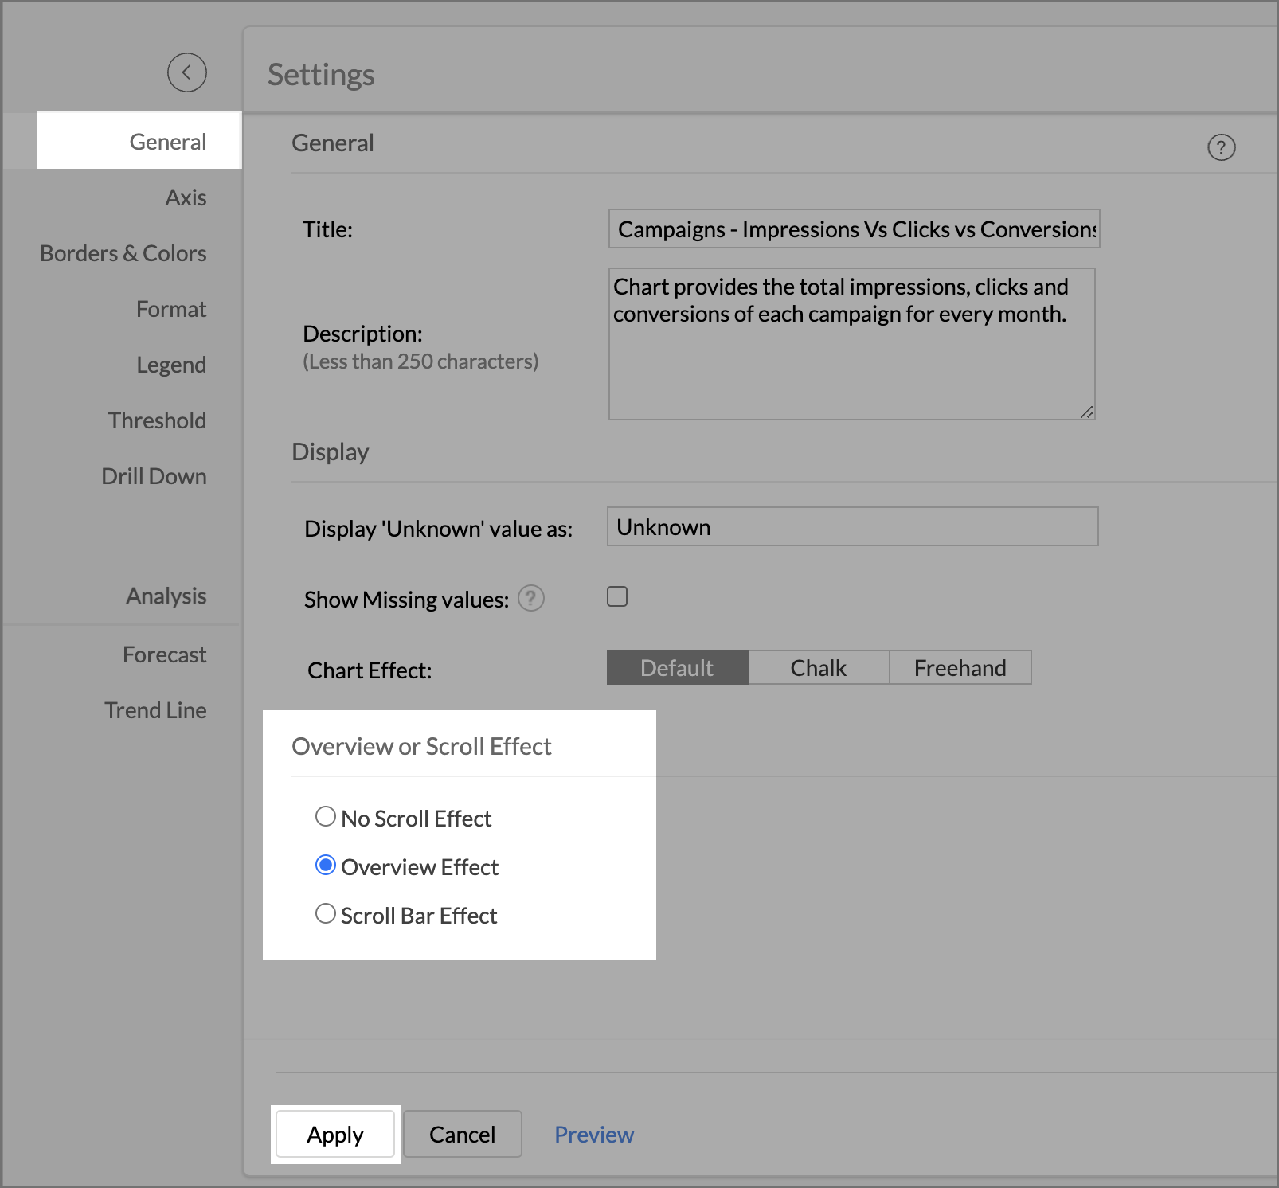Open the Forecast analysis tab
This screenshot has height=1188, width=1279.
tap(164, 655)
